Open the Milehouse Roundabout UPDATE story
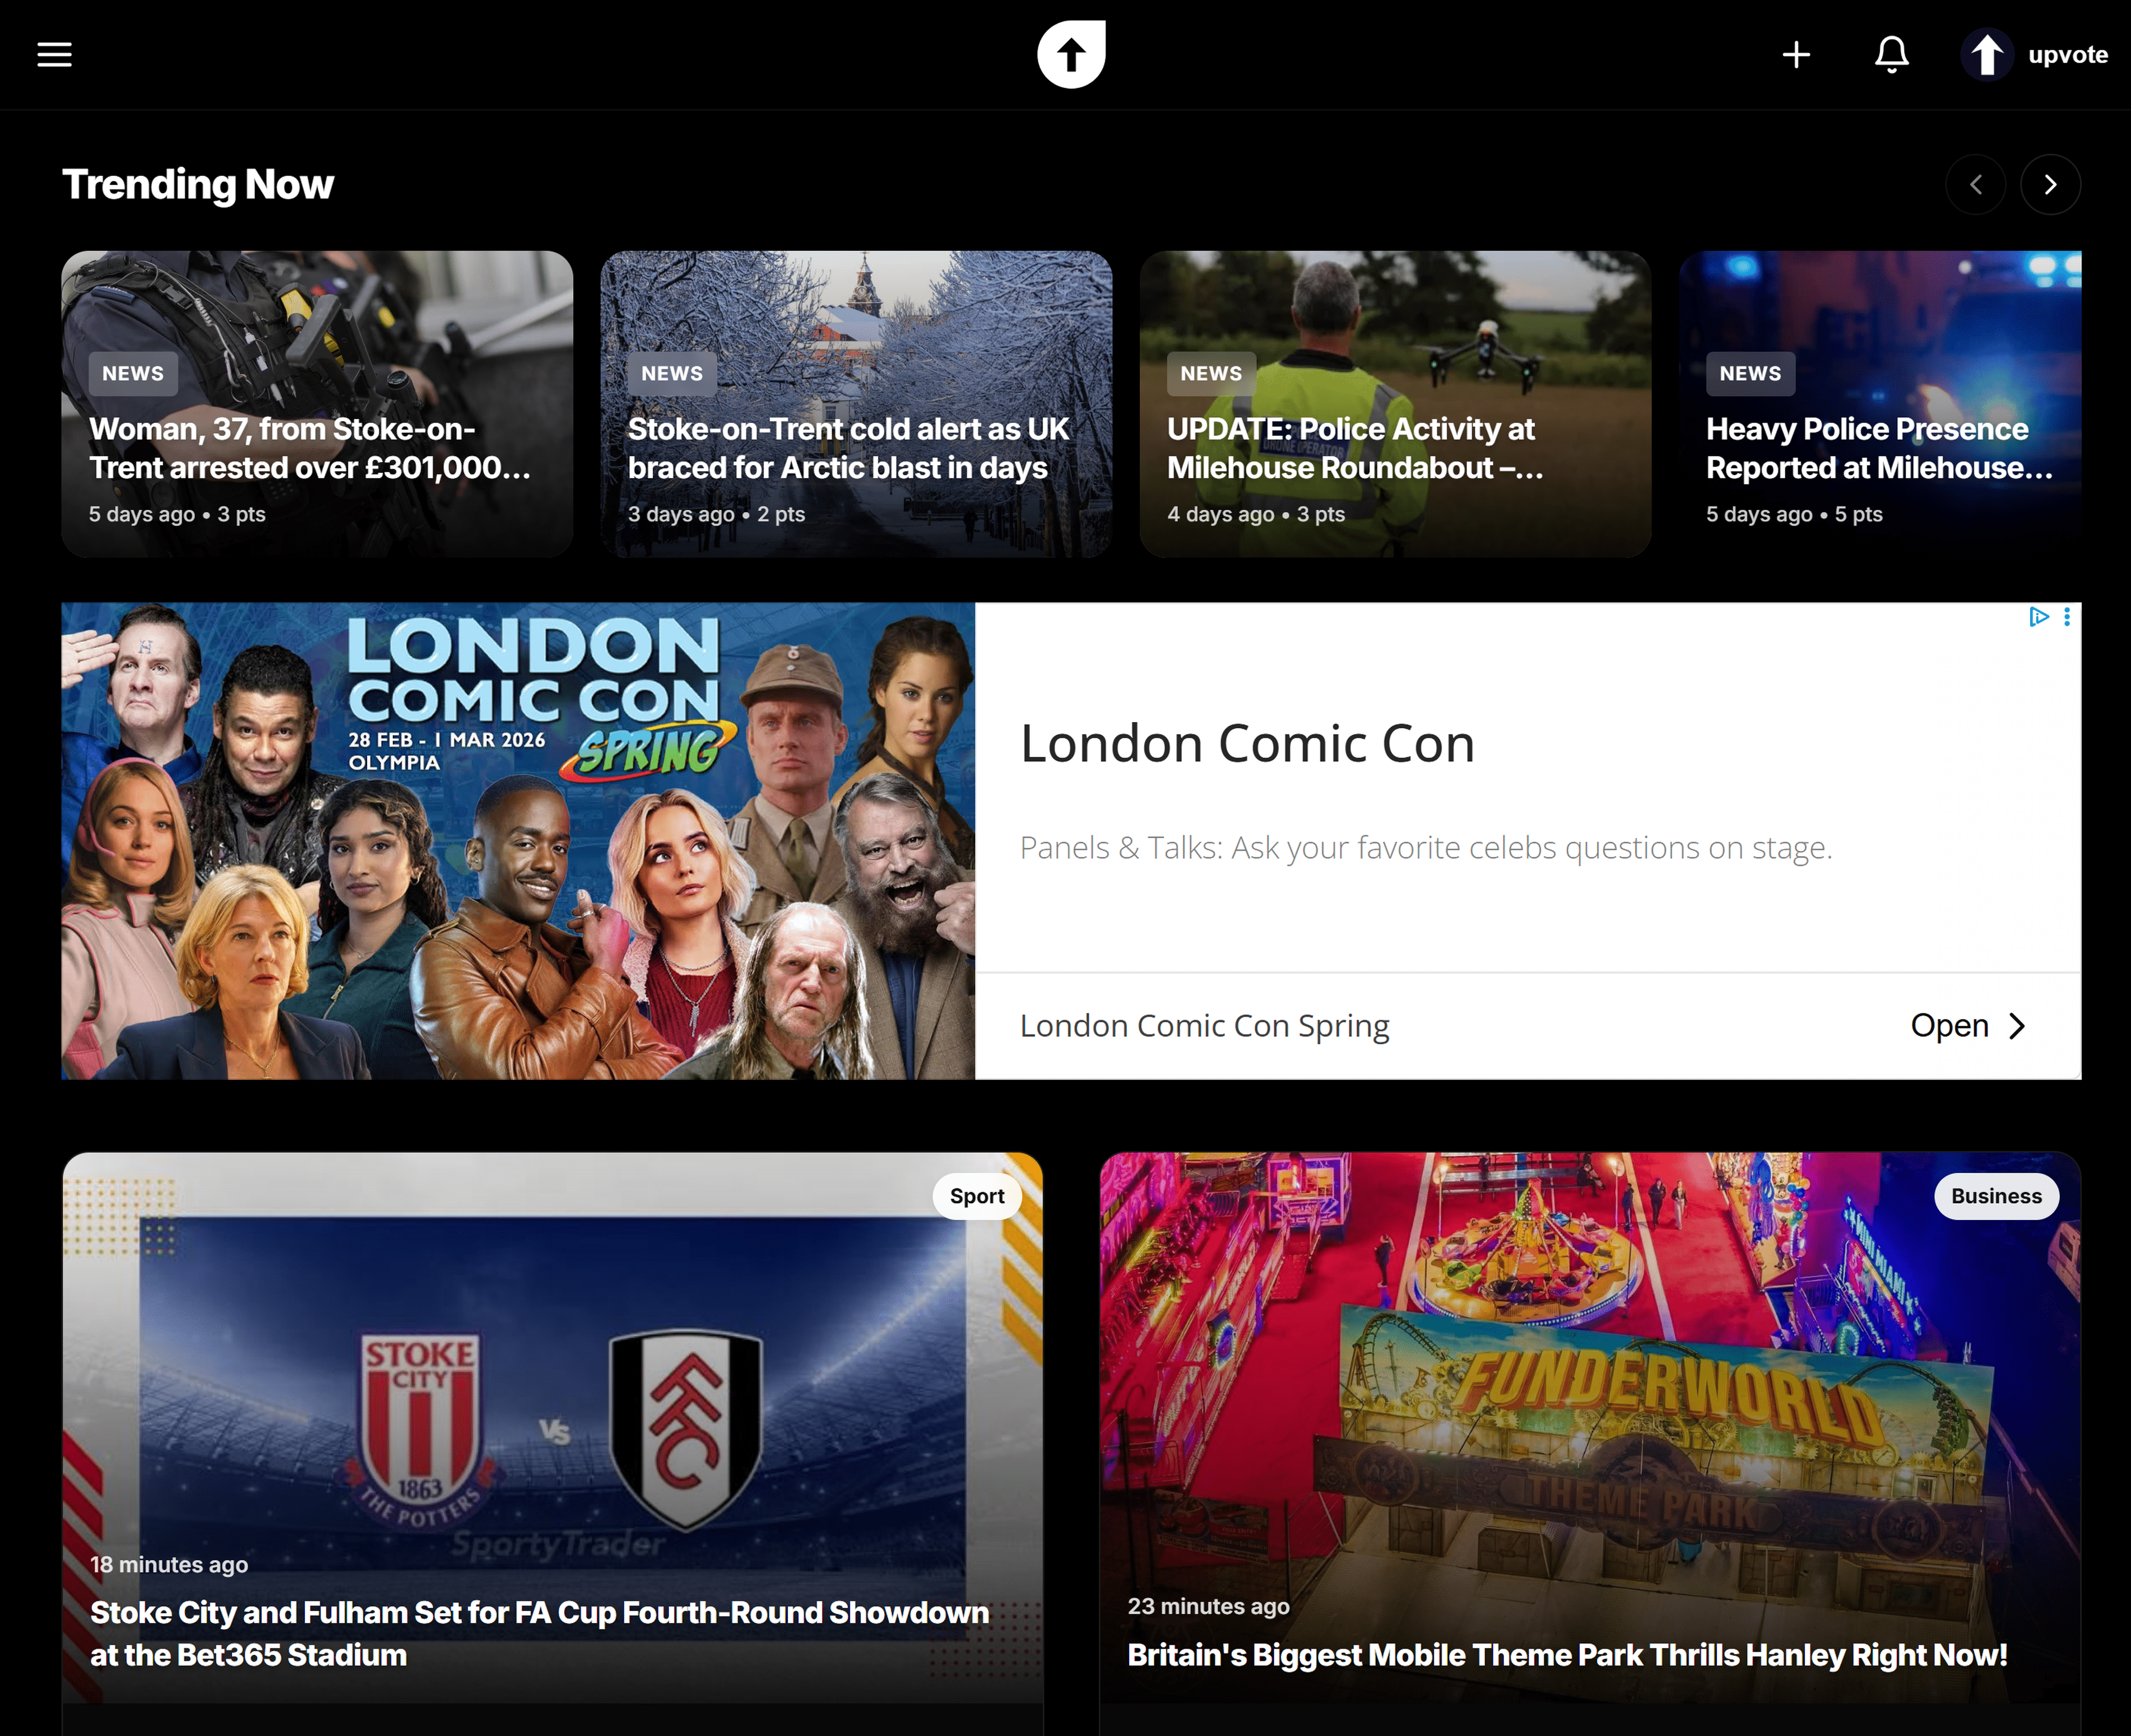 point(1354,448)
